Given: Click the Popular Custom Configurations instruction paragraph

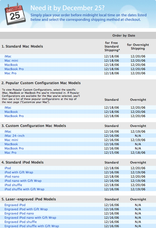Looking at the screenshot, I should pos(41,96).
